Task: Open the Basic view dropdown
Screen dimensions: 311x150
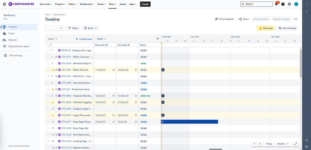Action: pyautogui.click(x=91, y=28)
